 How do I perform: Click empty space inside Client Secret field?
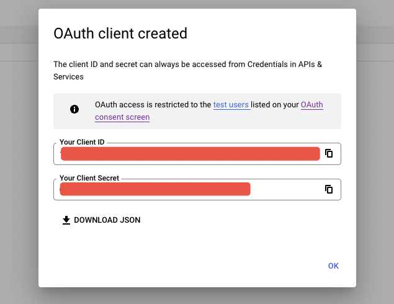click(287, 189)
